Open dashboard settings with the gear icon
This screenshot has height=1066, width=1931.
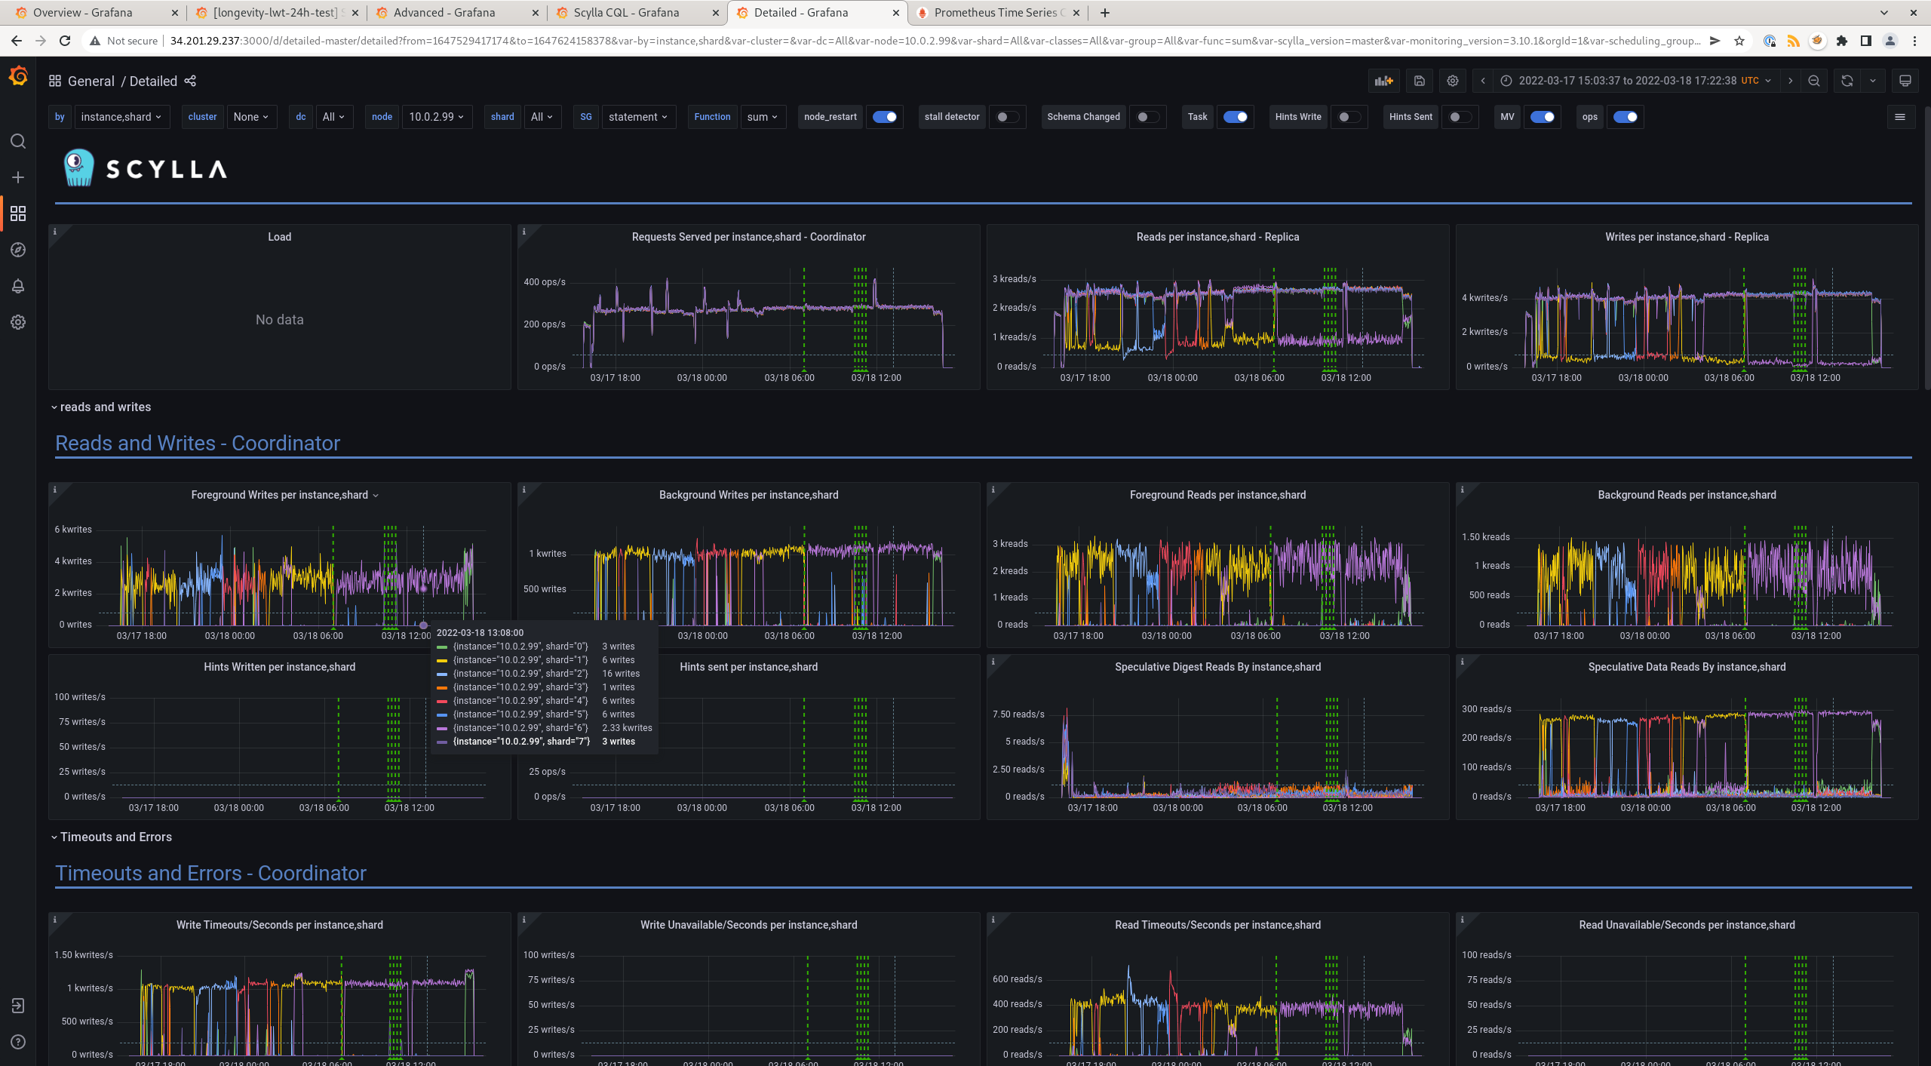click(x=1452, y=81)
